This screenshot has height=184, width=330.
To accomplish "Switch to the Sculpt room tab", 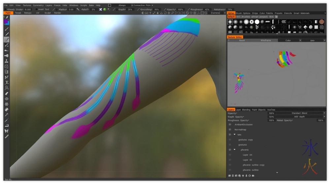I will [48, 13].
